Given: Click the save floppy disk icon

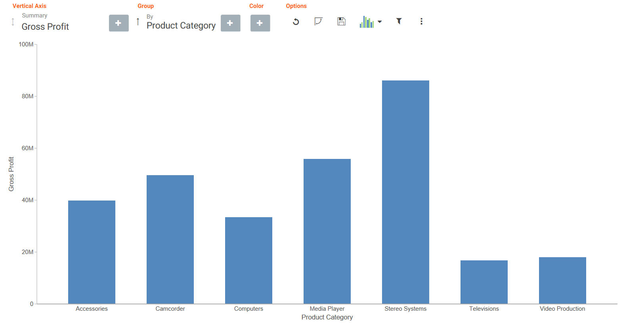Looking at the screenshot, I should point(341,21).
